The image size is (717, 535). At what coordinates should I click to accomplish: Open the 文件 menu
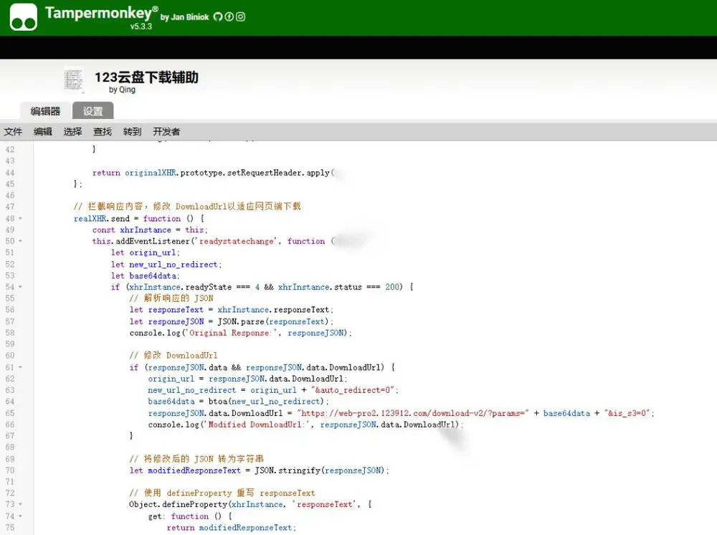[x=13, y=132]
